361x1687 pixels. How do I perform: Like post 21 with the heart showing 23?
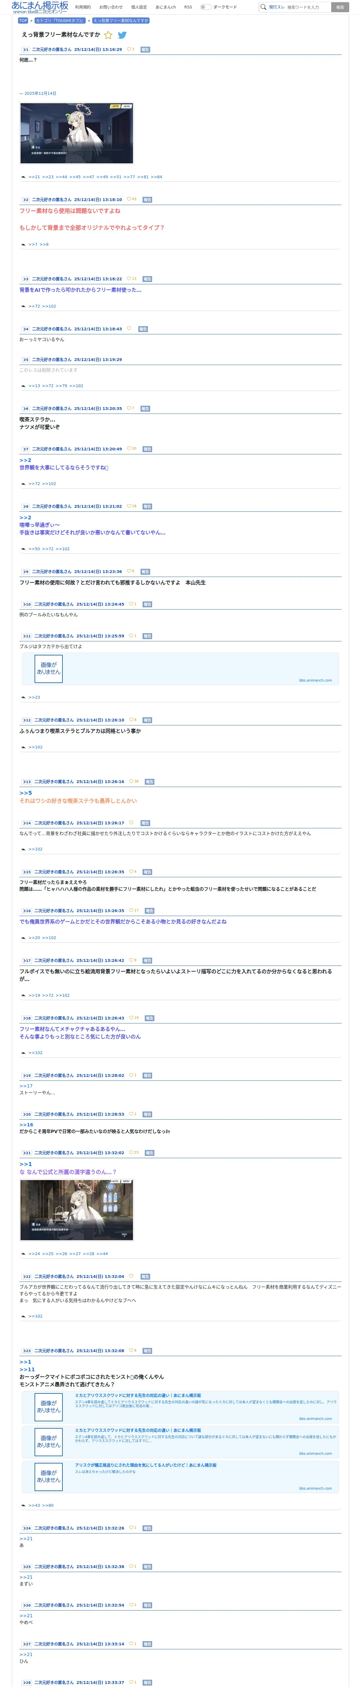point(131,1153)
